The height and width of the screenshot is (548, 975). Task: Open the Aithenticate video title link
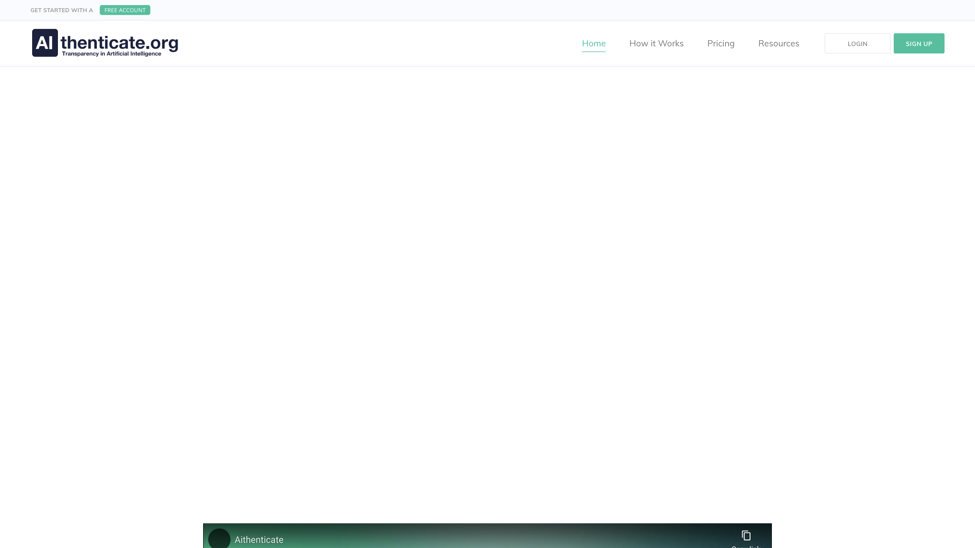pos(259,540)
